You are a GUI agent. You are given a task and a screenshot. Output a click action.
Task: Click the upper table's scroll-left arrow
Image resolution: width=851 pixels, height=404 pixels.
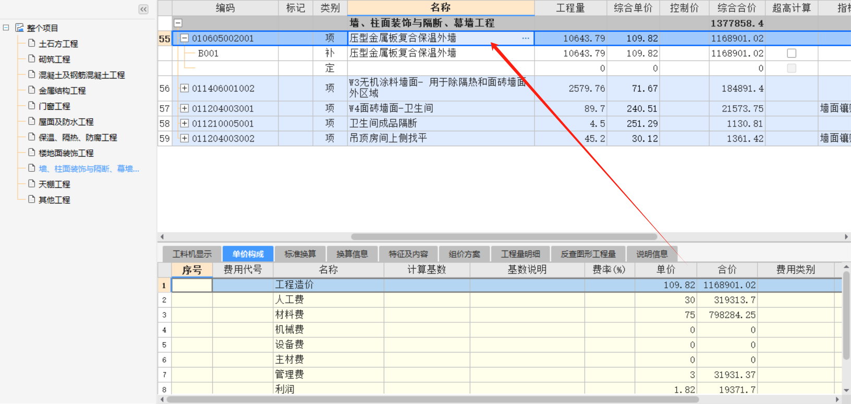162,236
